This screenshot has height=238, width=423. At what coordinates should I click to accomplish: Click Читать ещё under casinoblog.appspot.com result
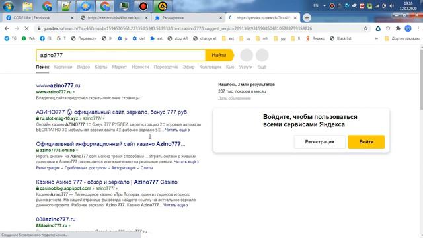(x=176, y=205)
